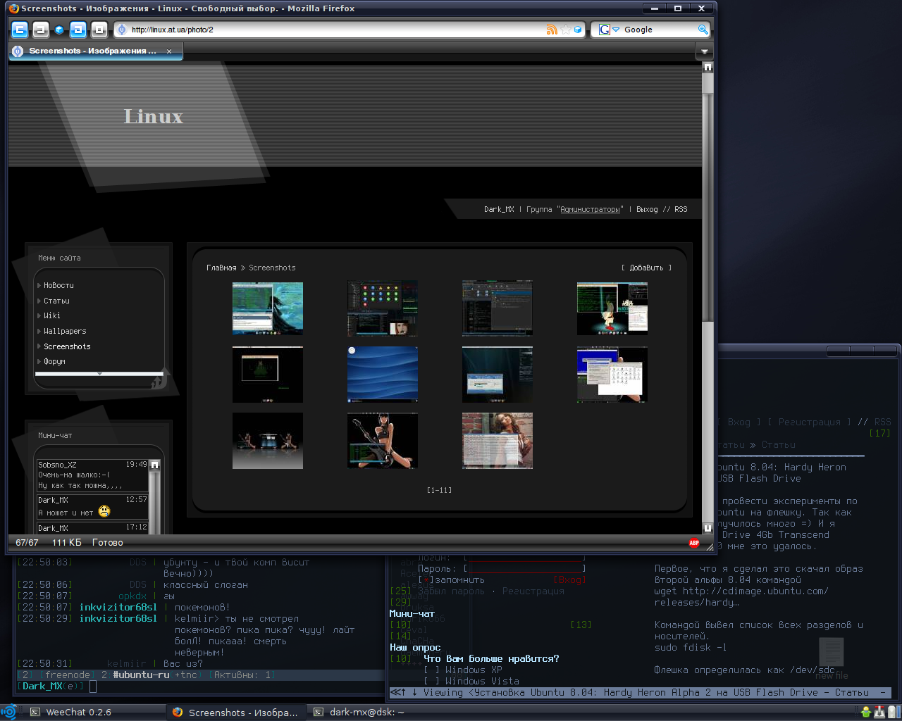Log out via the 'Выход' link
The width and height of the screenshot is (902, 721).
[647, 209]
